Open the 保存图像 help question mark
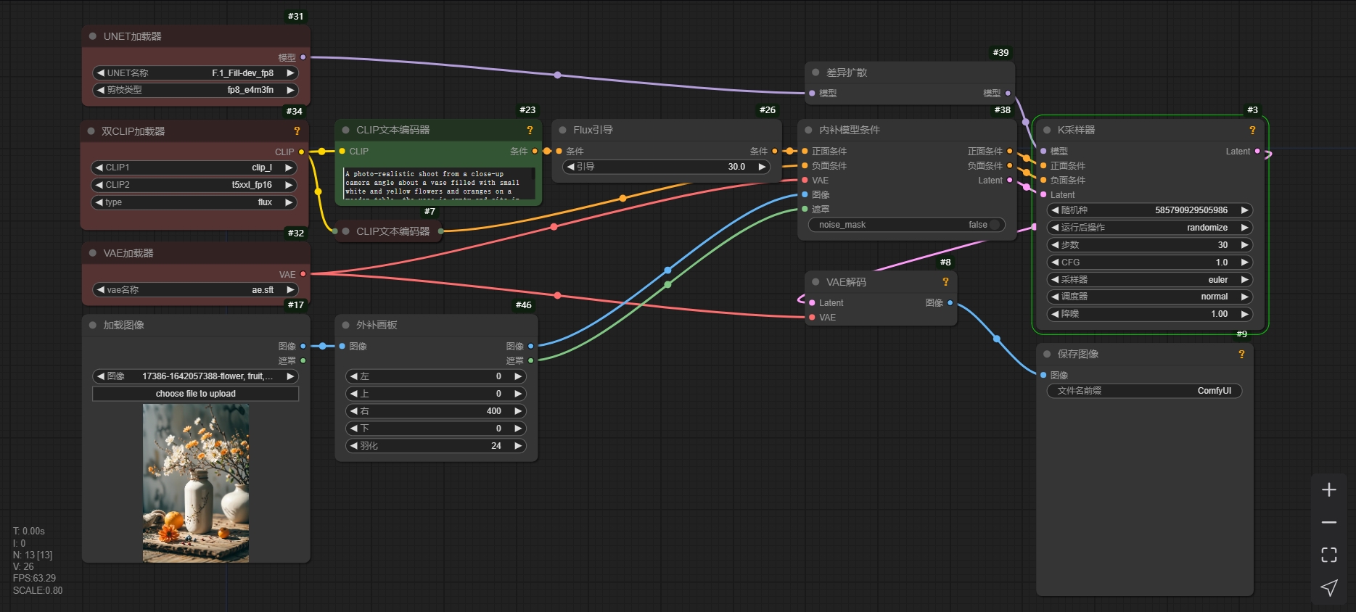Image resolution: width=1356 pixels, height=612 pixels. click(x=1241, y=354)
